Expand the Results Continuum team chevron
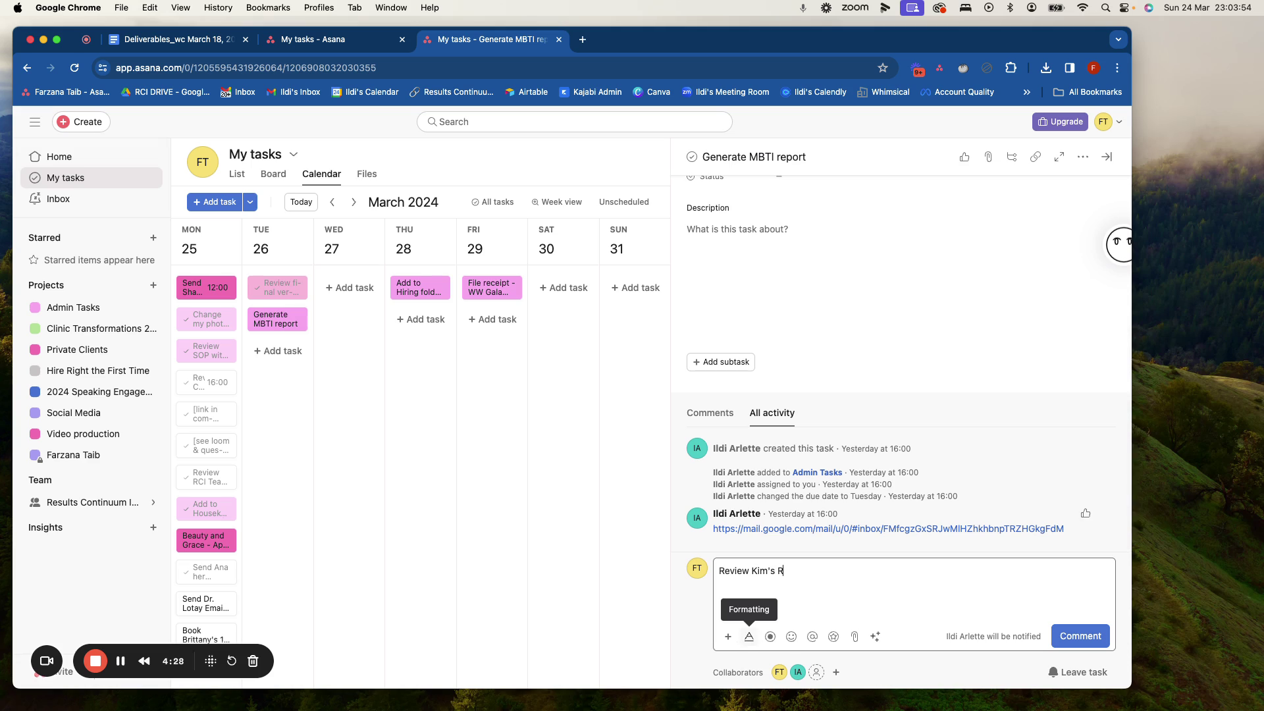This screenshot has width=1264, height=711. tap(153, 502)
